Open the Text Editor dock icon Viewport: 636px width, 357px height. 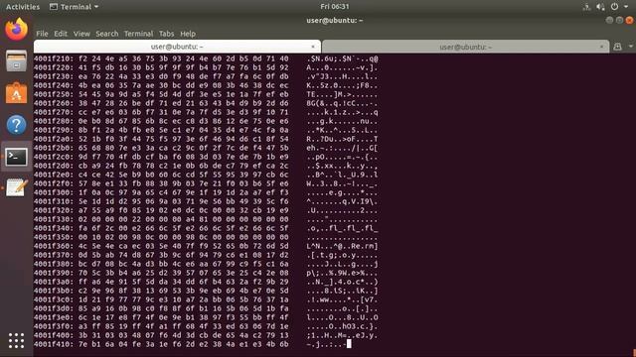click(16, 187)
